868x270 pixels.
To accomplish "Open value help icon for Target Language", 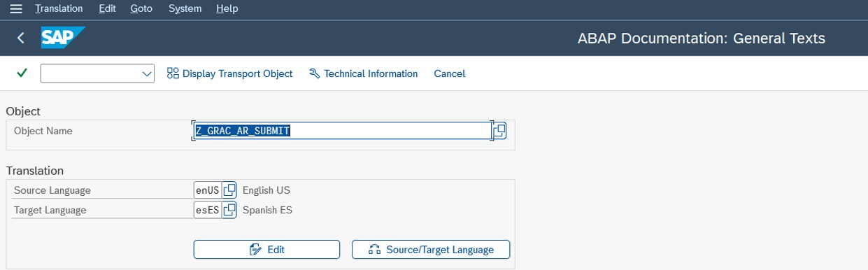I will (229, 210).
